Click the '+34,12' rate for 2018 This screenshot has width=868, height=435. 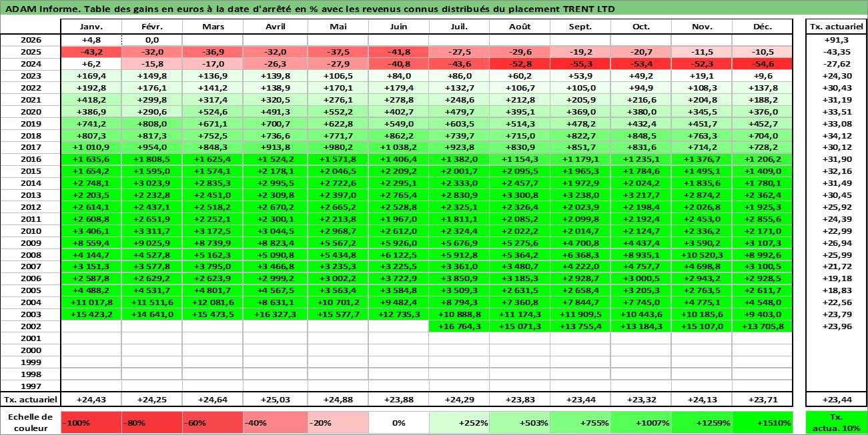point(837,135)
